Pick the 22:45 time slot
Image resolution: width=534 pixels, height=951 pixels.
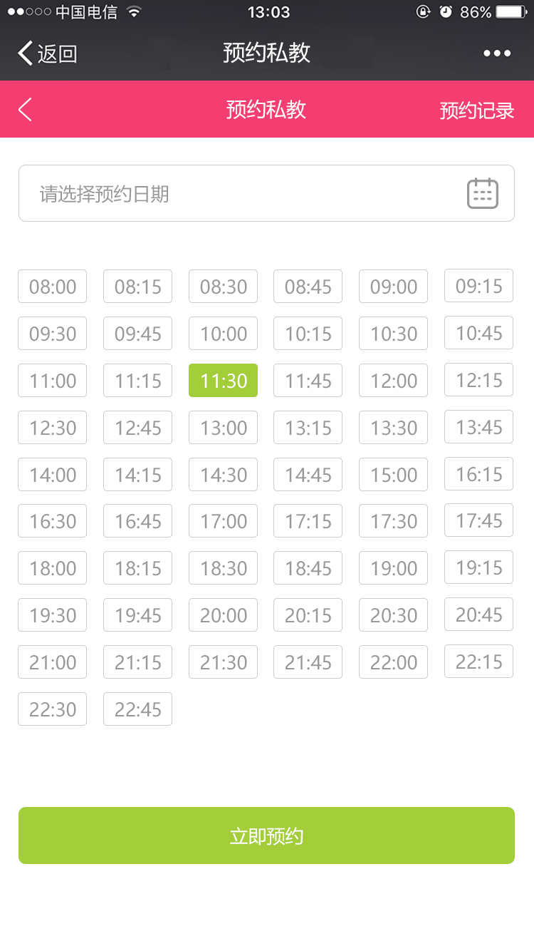point(137,709)
